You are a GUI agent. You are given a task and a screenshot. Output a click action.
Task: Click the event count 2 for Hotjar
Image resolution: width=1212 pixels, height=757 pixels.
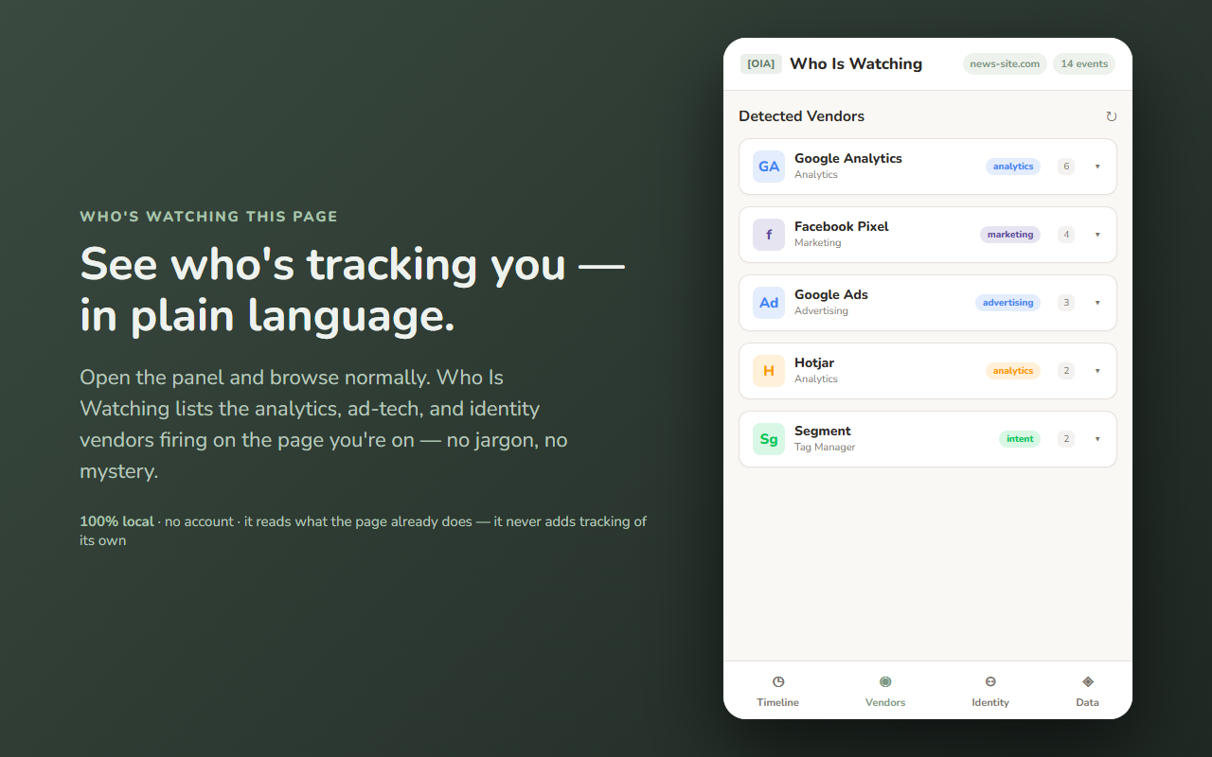point(1066,371)
